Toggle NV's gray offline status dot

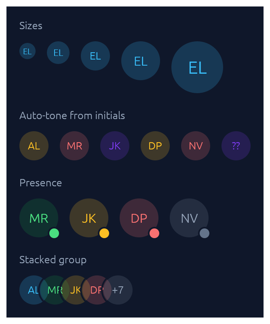(204, 233)
